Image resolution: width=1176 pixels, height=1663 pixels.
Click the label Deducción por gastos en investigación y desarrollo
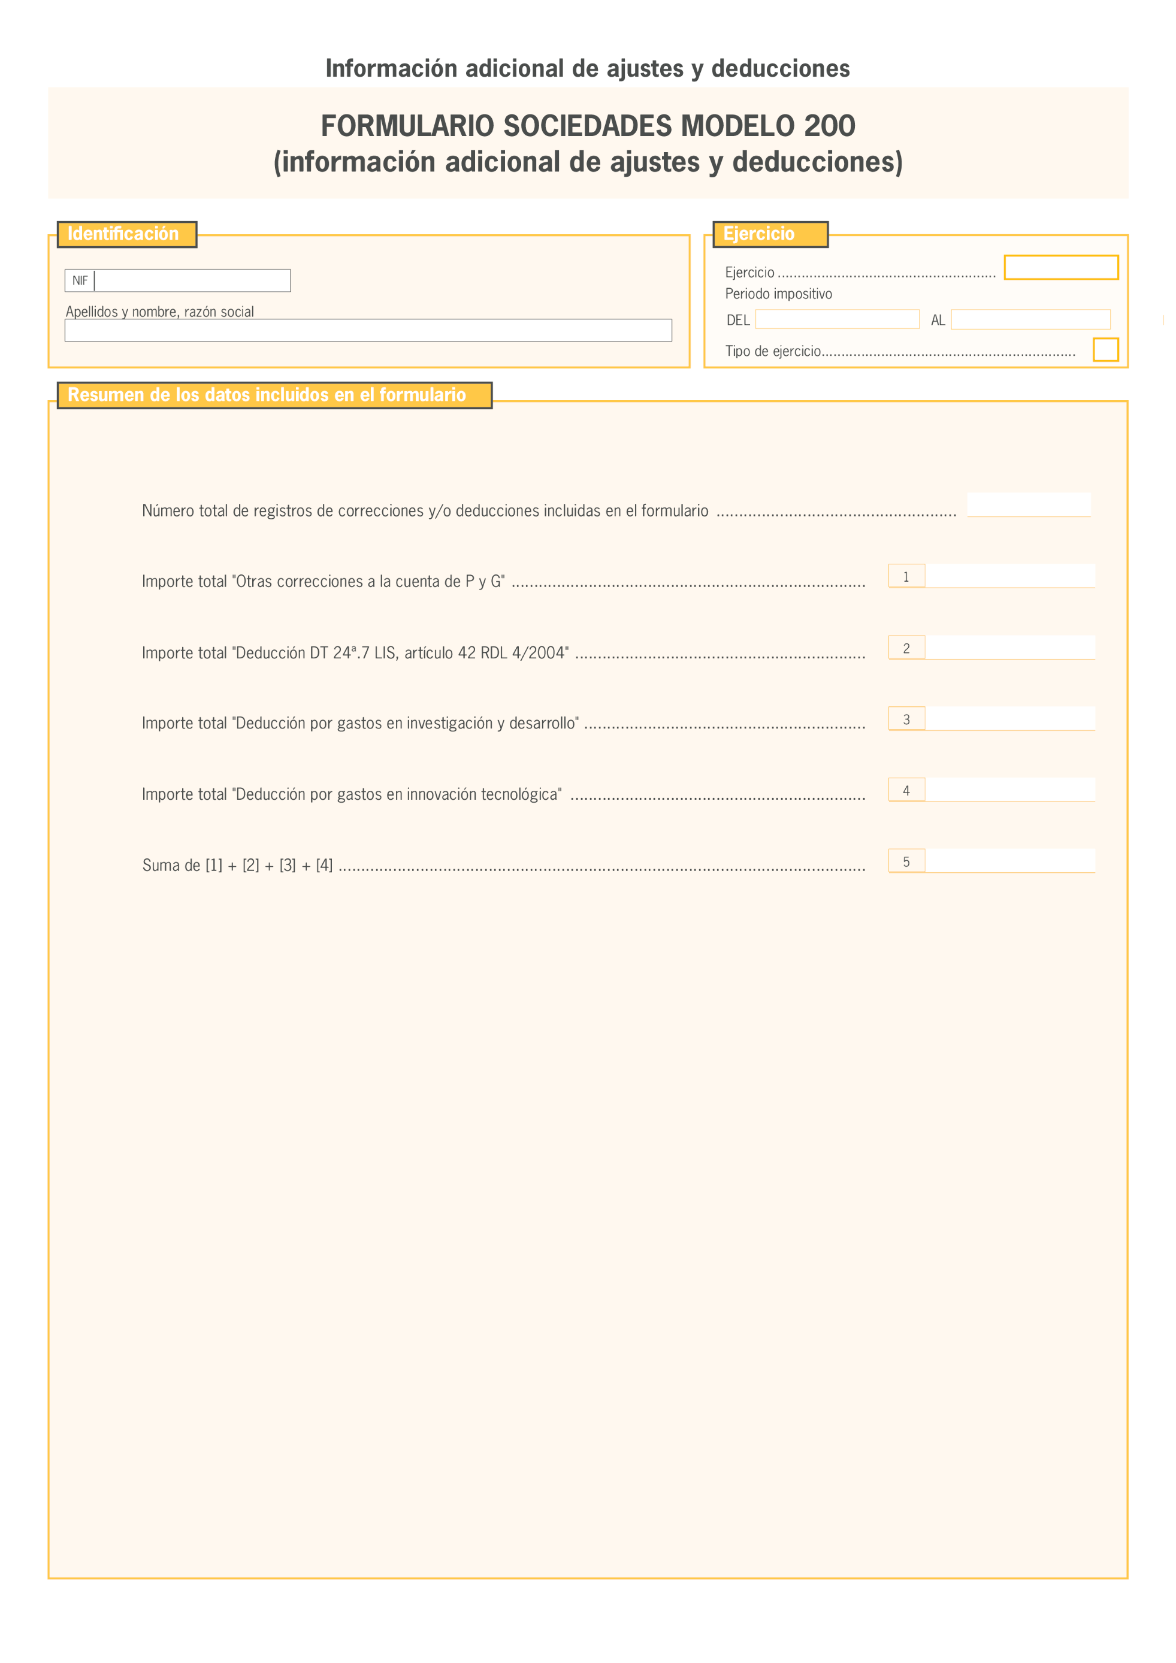tap(361, 723)
